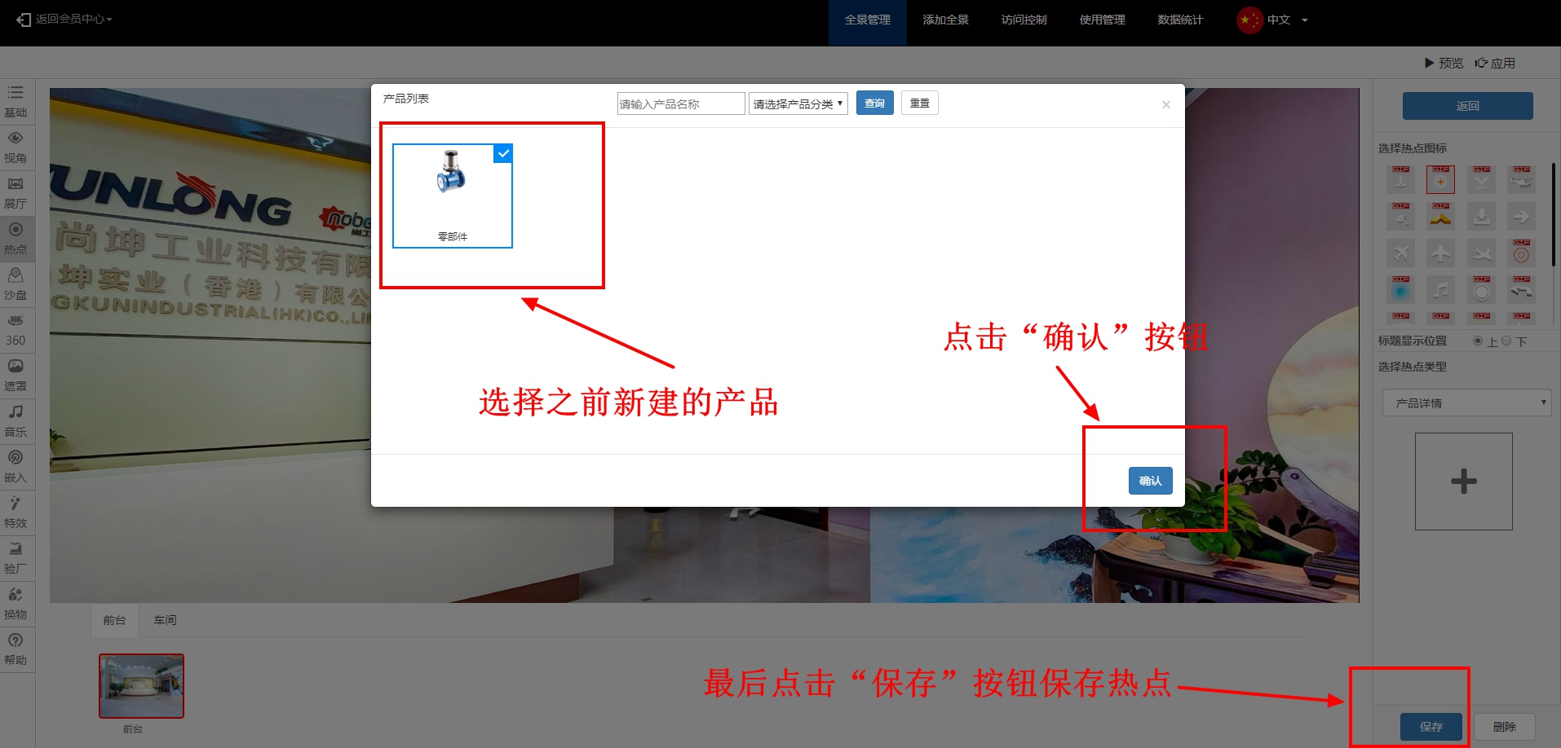Click the product name search field

tap(680, 103)
